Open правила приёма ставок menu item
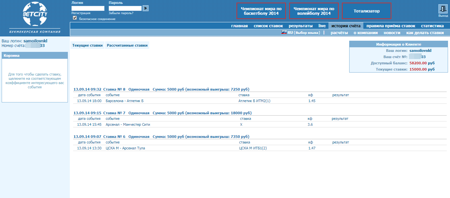Screen dimensions: 450x198 coord(391,26)
